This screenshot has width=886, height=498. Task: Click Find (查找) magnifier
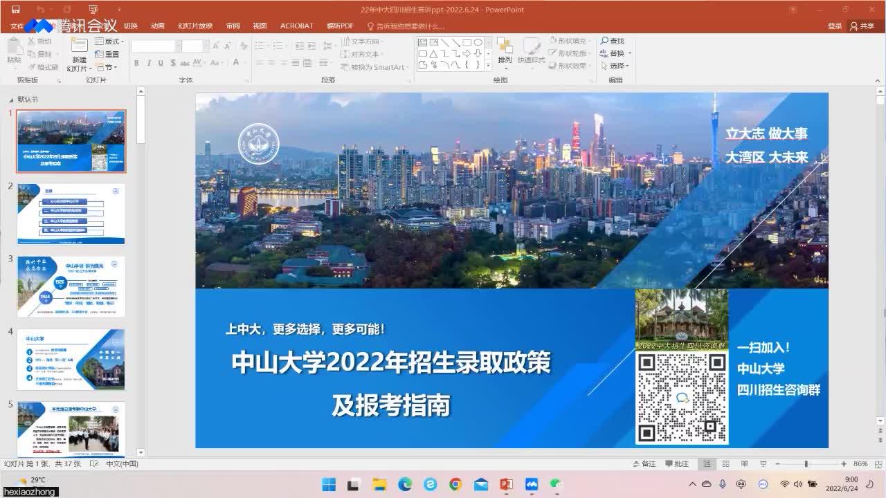(612, 41)
